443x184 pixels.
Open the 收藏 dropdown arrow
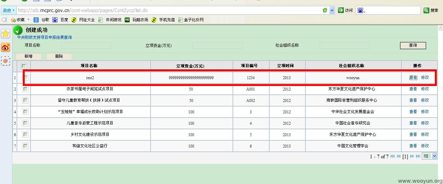(28, 20)
